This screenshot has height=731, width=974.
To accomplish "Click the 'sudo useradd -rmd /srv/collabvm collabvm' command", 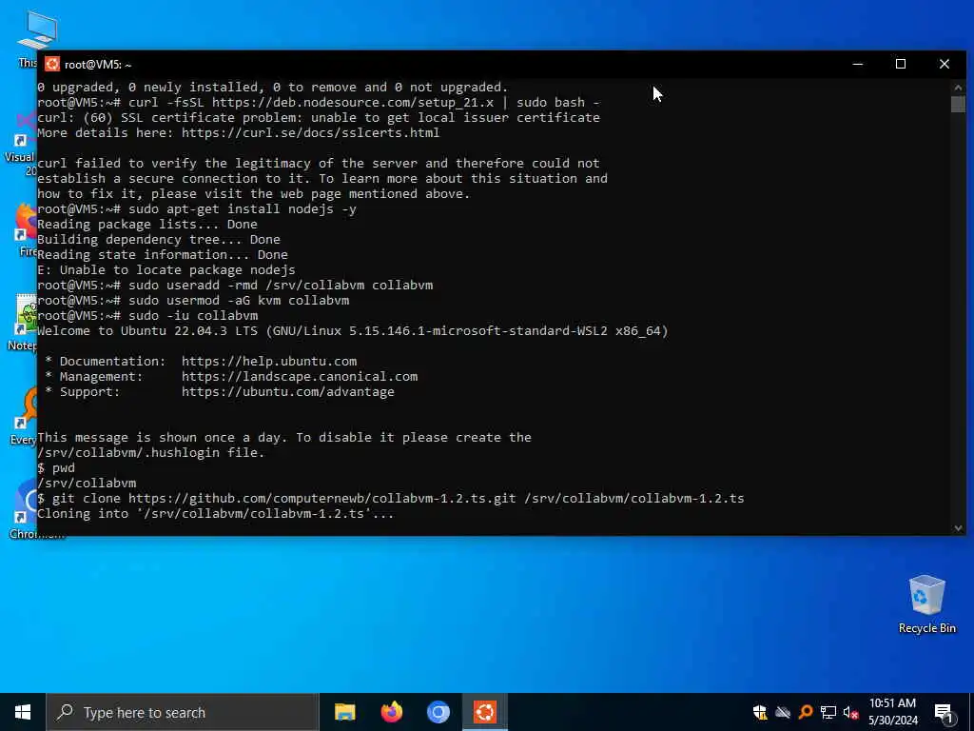I will coord(281,286).
